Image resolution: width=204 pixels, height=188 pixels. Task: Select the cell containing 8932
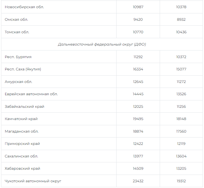[x=181, y=20]
